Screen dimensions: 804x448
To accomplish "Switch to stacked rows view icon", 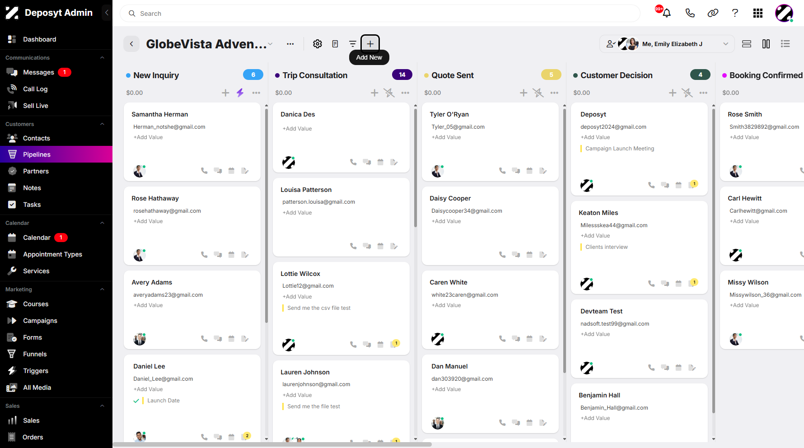I will coord(747,44).
